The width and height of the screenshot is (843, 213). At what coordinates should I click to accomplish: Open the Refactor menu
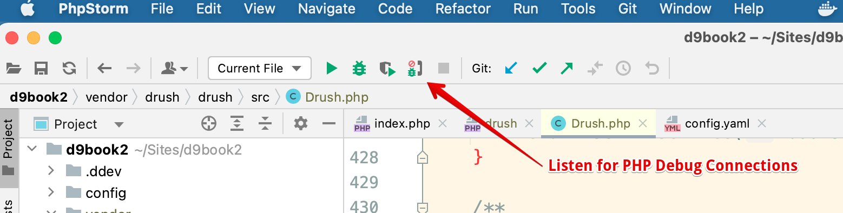(x=463, y=9)
